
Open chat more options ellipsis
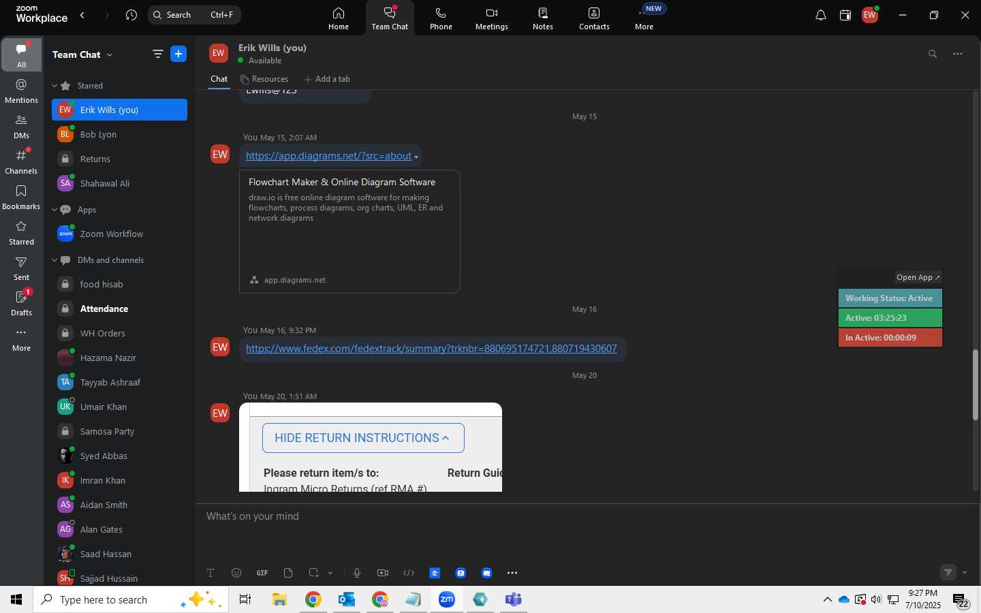(958, 54)
